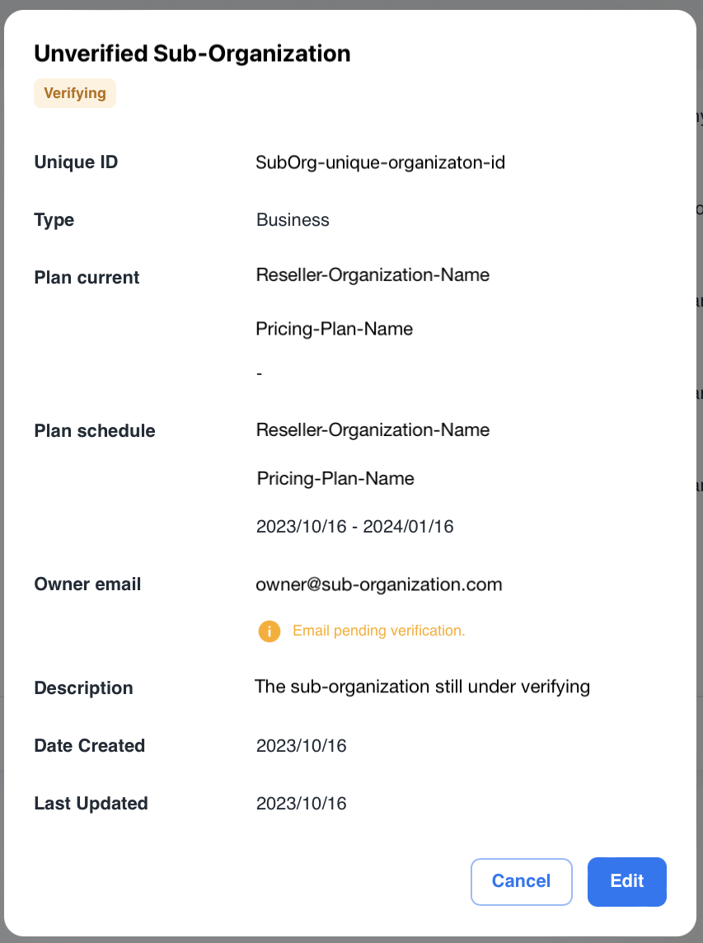Click the owner@sub-organization.com email address
Viewport: 703px width, 943px height.
point(379,584)
